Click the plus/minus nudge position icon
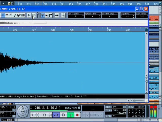Image resolution: width=162 pixels, height=122 pixels. click(31, 108)
